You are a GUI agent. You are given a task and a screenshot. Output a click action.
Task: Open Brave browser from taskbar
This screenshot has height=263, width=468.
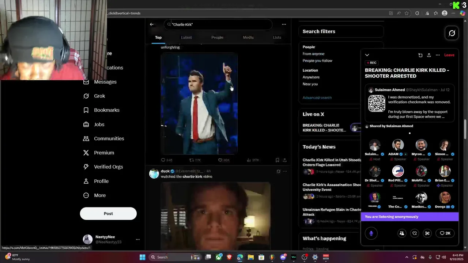pos(229,257)
